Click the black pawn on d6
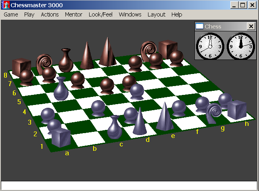The image size is (259, 191). tap(107, 86)
